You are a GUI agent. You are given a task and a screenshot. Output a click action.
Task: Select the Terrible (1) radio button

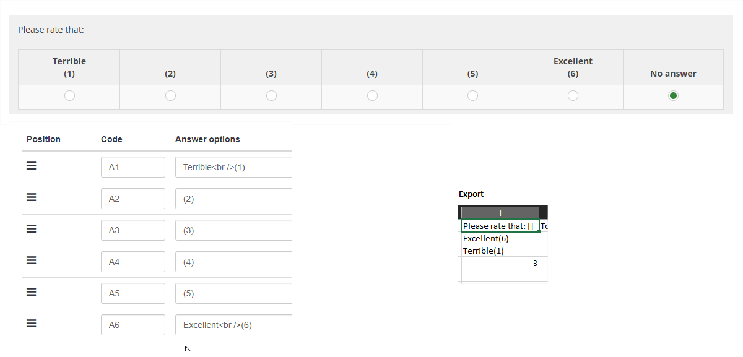pos(69,96)
